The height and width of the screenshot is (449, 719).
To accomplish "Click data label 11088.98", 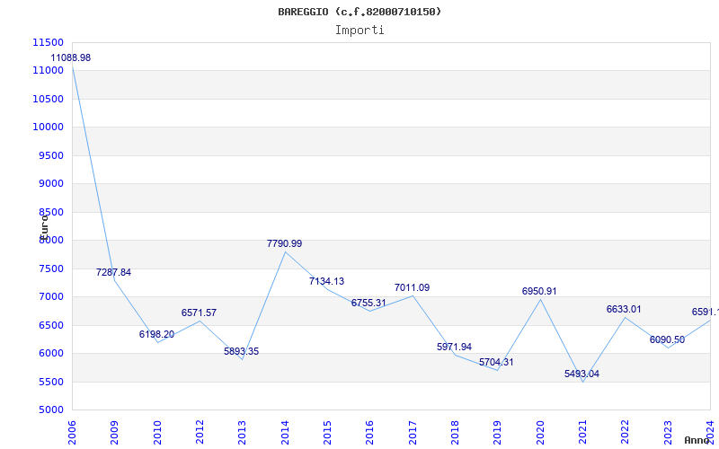I will (71, 57).
